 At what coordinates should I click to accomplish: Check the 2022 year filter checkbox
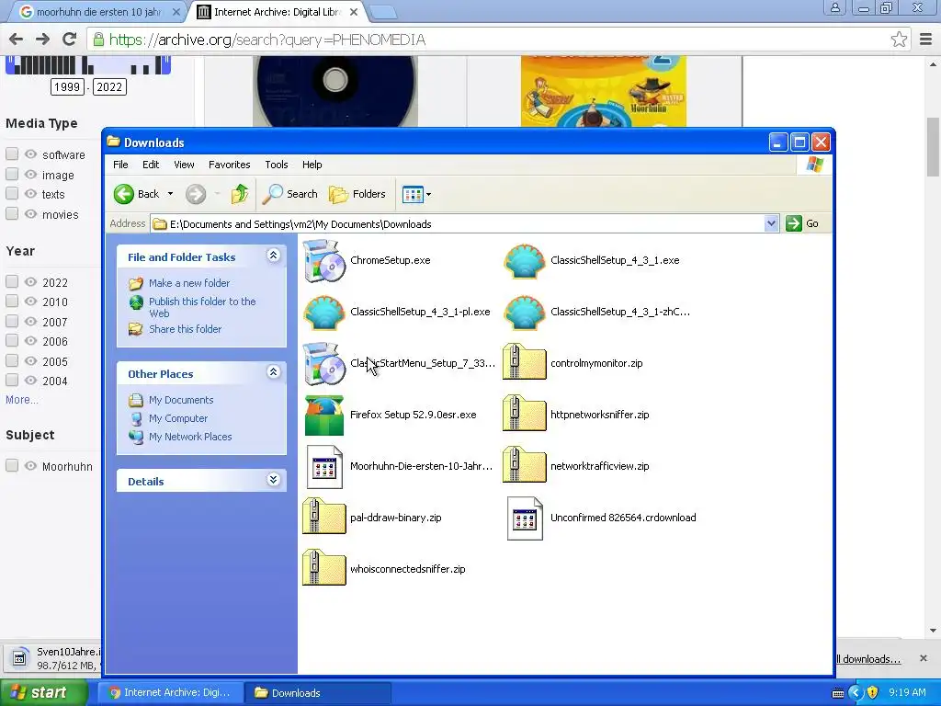point(12,281)
